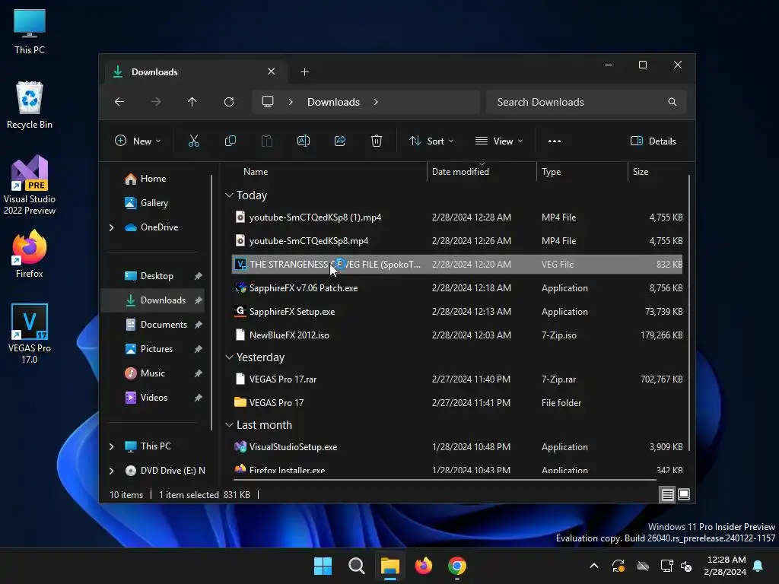Sort by Name column header
This screenshot has width=779, height=584.
[256, 172]
